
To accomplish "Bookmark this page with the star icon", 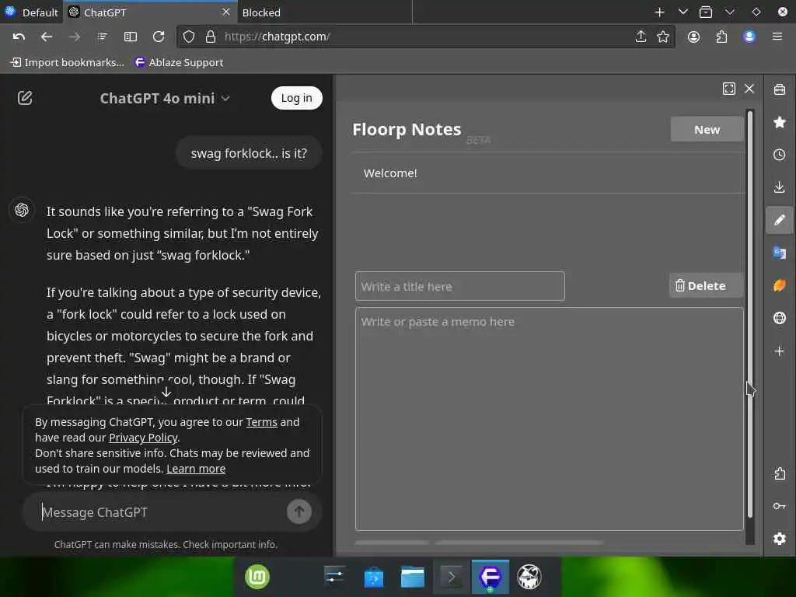I will [x=663, y=37].
